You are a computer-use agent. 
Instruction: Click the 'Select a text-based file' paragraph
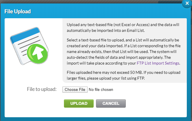[x=124, y=52]
